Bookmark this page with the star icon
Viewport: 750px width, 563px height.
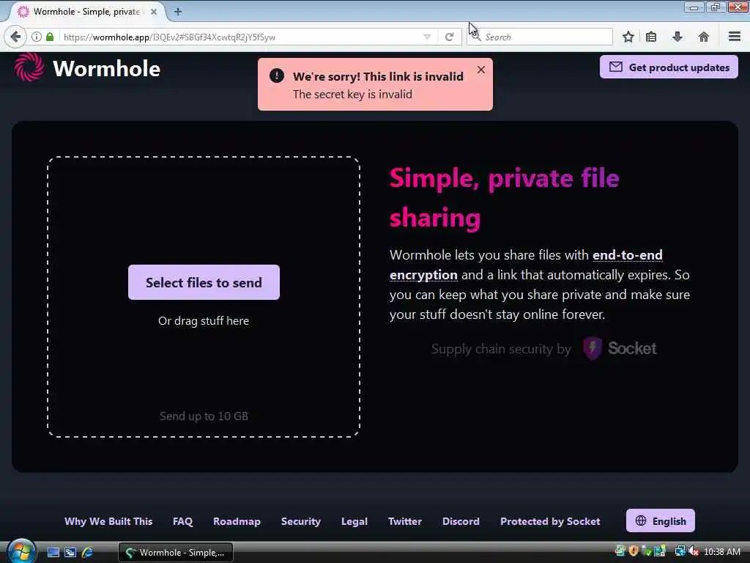[628, 37]
